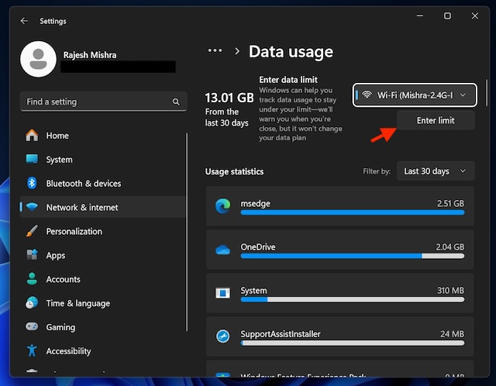496x386 pixels.
Task: Click the Rajesh Mishra profile avatar
Action: click(x=38, y=59)
